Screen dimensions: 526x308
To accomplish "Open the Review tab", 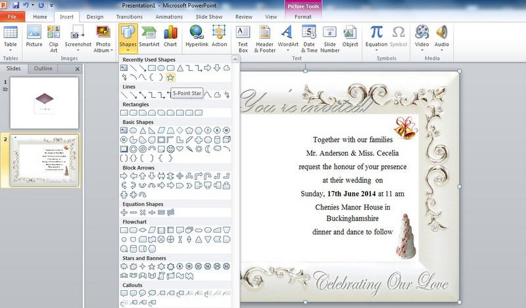I will coord(244,17).
